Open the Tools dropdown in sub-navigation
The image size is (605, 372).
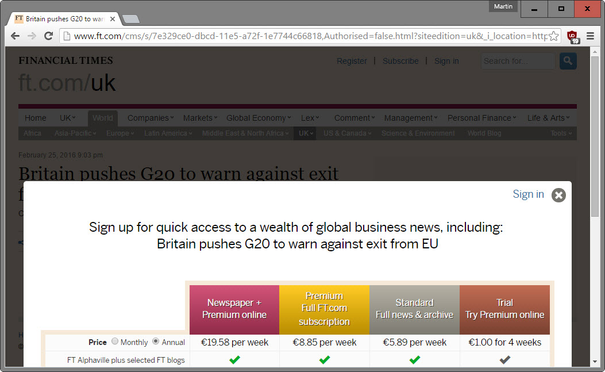[x=561, y=133]
